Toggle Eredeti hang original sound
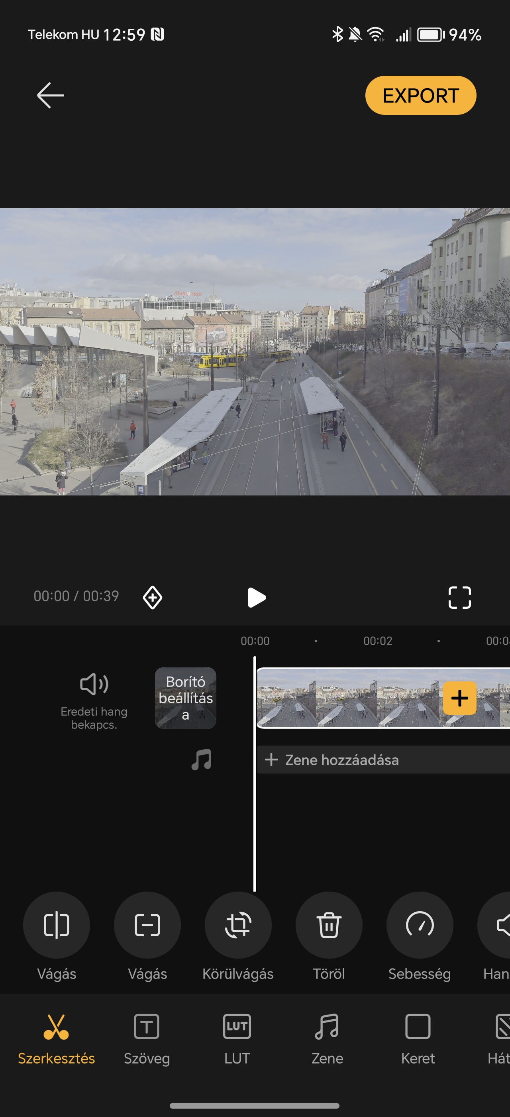This screenshot has width=510, height=1117. pos(94,701)
